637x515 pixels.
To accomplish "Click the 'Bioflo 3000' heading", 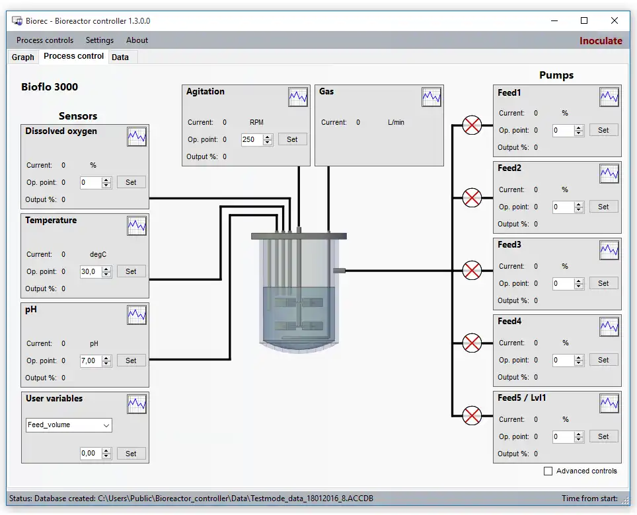I will pyautogui.click(x=50, y=87).
